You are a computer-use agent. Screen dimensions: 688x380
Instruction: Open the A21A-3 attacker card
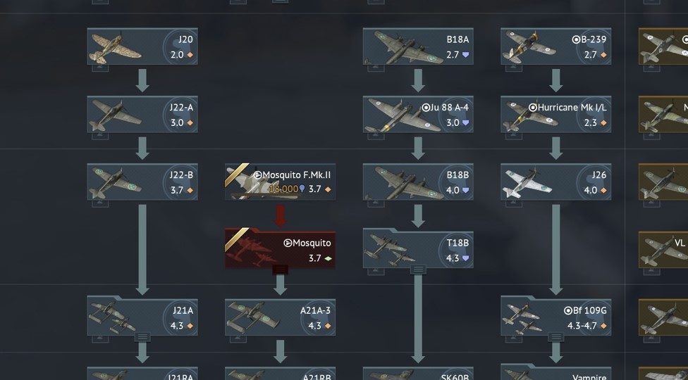point(280,317)
